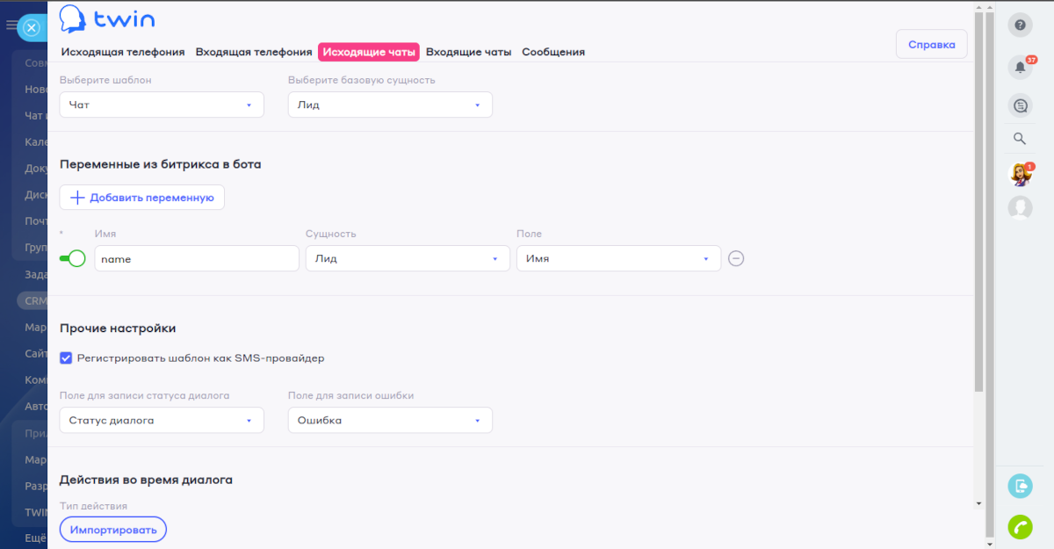The width and height of the screenshot is (1054, 549).
Task: Click the name variable input field
Action: click(197, 258)
